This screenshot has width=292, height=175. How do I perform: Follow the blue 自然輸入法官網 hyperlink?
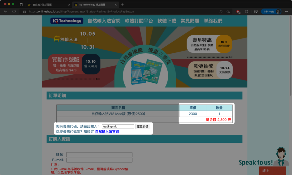coord(107,132)
